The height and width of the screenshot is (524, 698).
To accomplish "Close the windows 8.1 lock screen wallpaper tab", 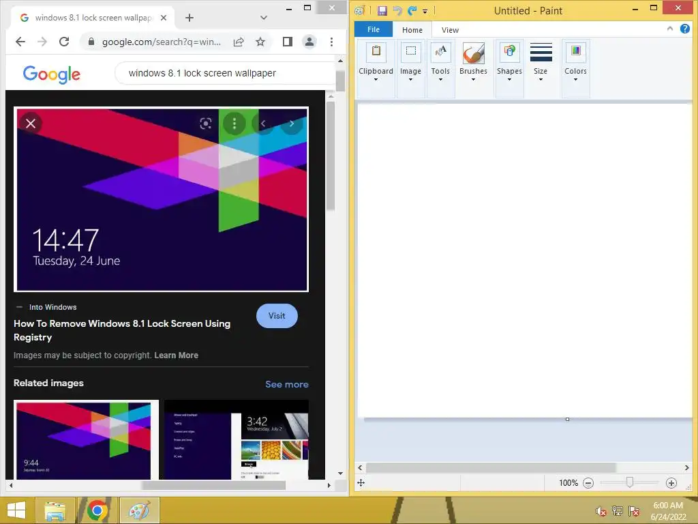I will 164,18.
